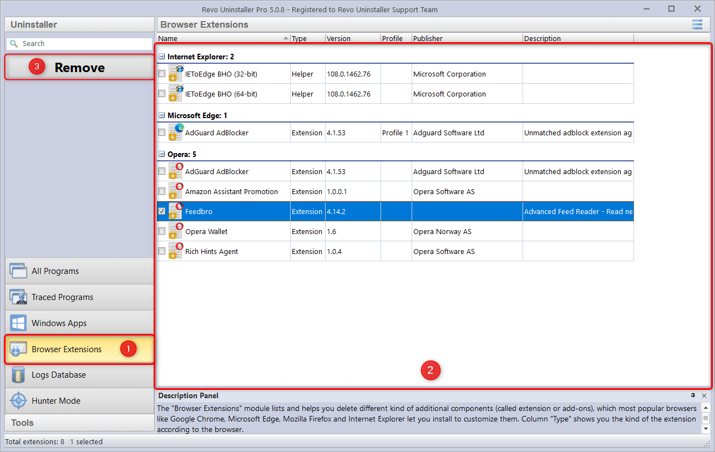715x452 pixels.
Task: Check the IEToEdge BHO (32-bit) checkbox
Action: tap(161, 74)
